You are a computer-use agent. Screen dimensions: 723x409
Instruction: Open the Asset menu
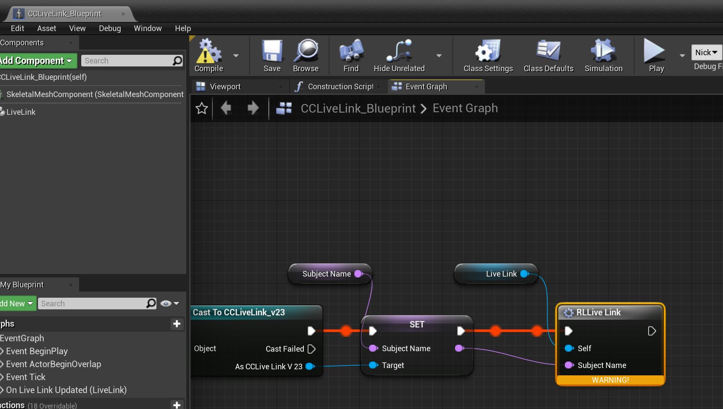click(x=47, y=28)
